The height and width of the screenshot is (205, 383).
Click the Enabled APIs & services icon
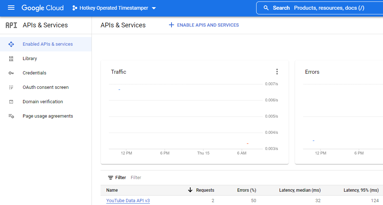point(11,44)
